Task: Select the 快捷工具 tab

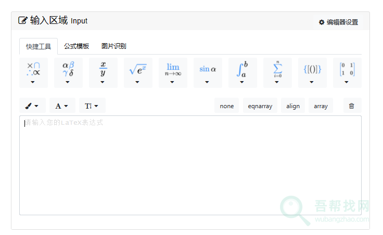Action: tap(39, 47)
